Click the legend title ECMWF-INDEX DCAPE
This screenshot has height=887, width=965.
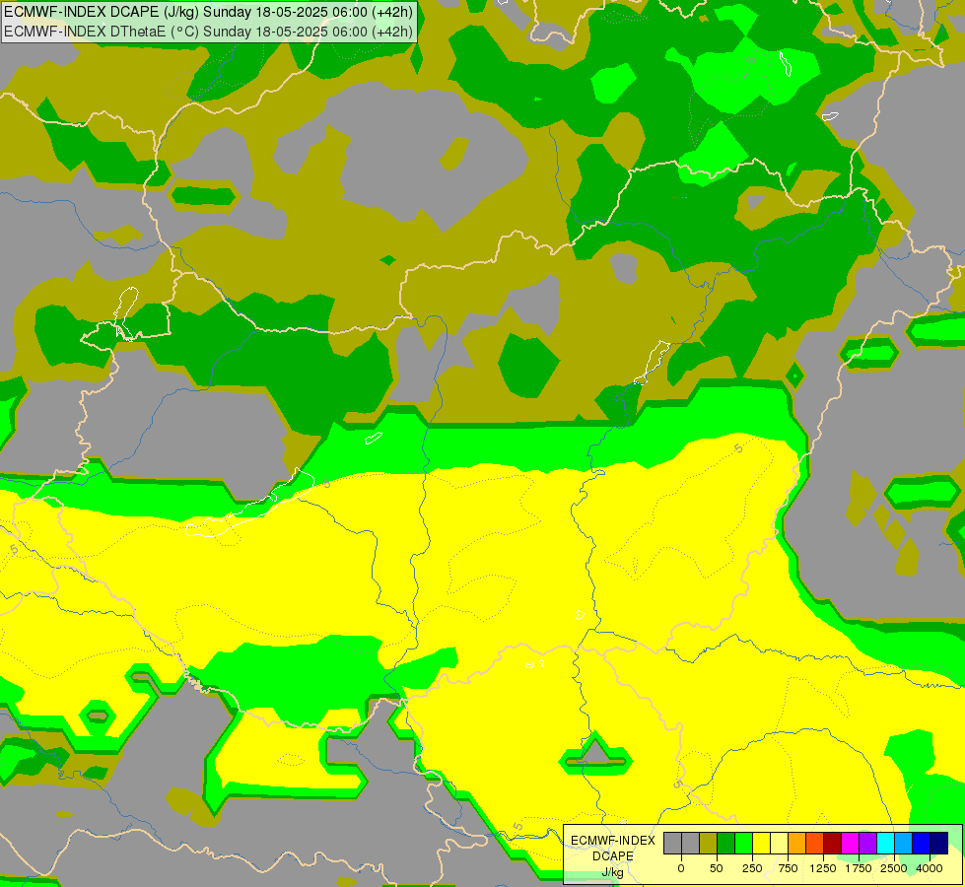pos(613,849)
